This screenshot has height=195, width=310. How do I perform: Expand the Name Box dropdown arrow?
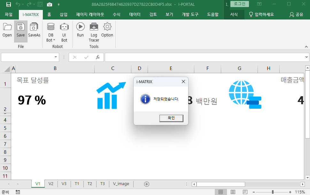[56, 57]
